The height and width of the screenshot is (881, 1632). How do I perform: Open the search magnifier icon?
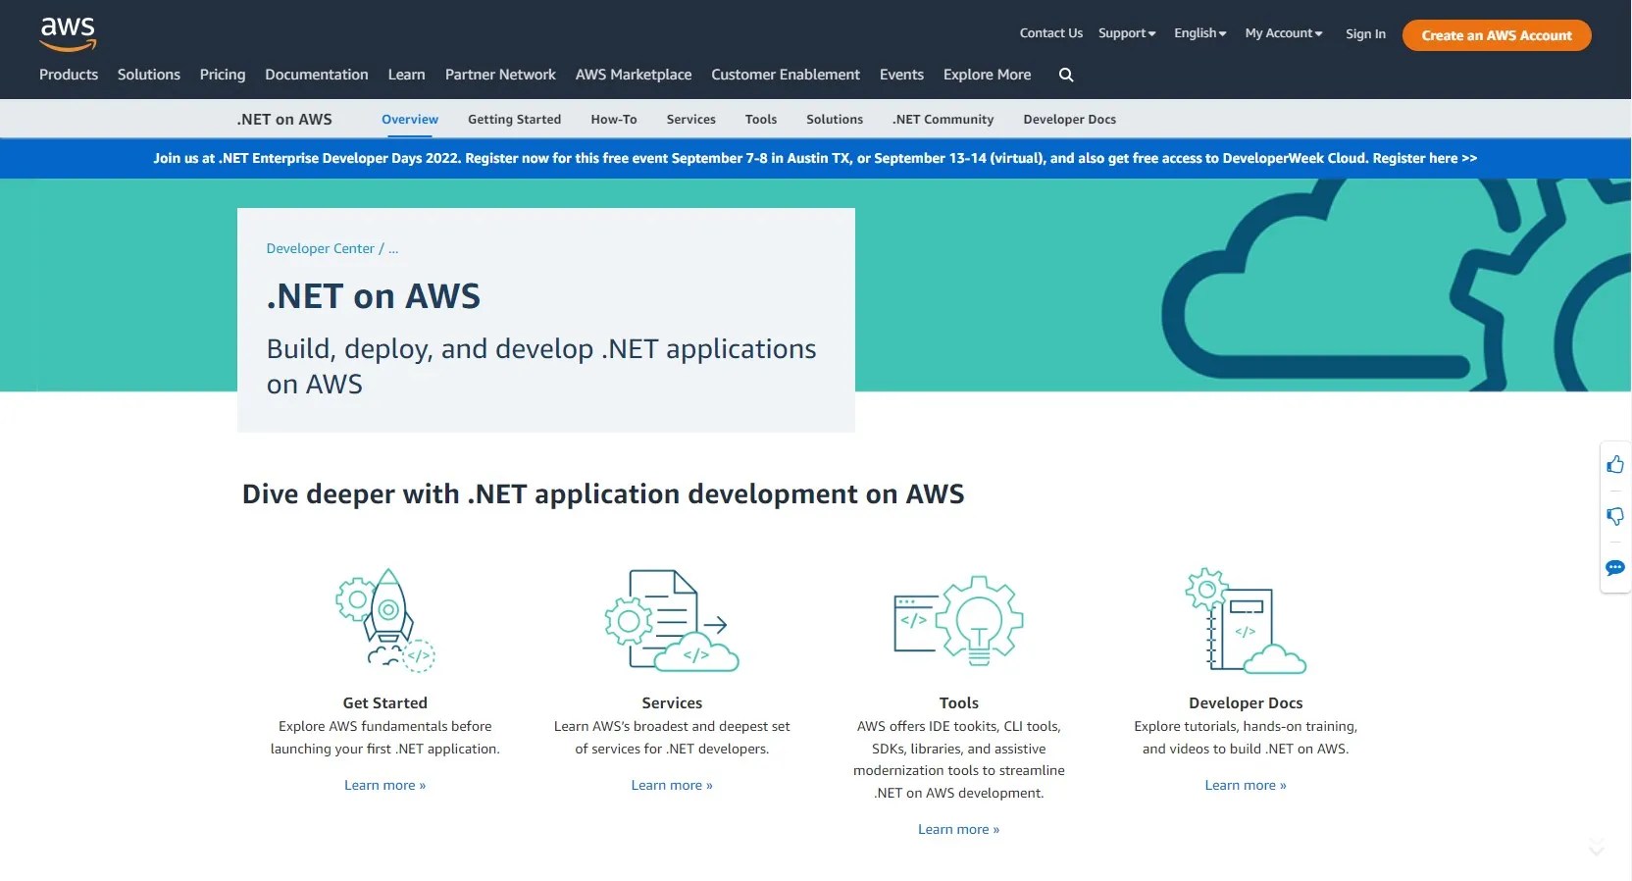1066,75
